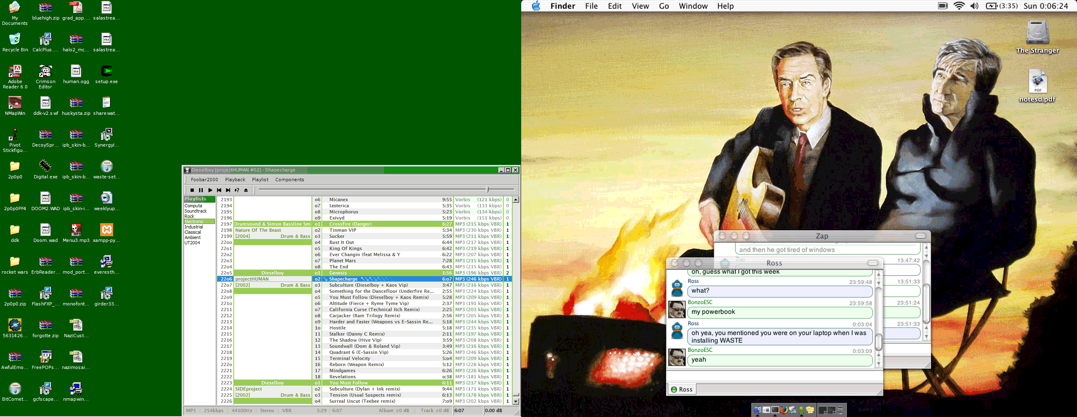
Task: Click the My Documents desktop icon
Action: point(15,13)
